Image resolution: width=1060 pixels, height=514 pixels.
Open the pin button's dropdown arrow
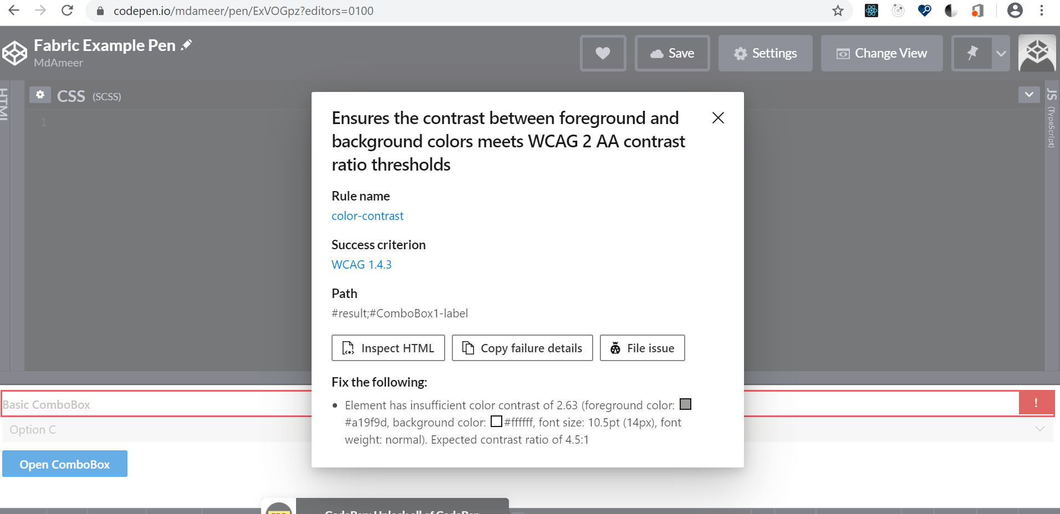point(1001,53)
